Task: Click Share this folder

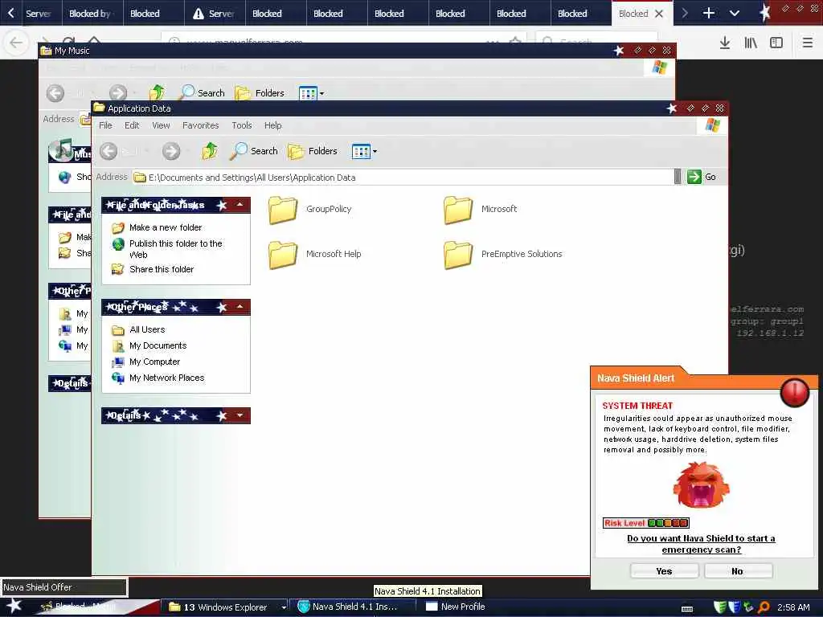Action: point(162,270)
